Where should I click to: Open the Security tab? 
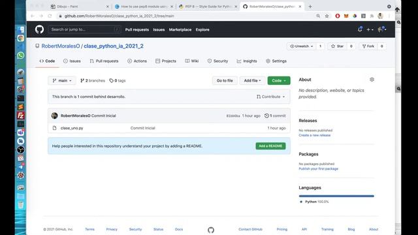[x=217, y=61]
